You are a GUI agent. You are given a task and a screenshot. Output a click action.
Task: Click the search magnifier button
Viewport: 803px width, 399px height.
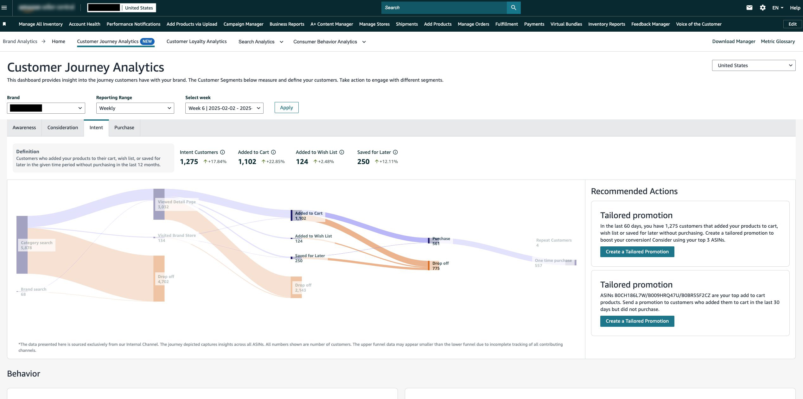pyautogui.click(x=513, y=8)
